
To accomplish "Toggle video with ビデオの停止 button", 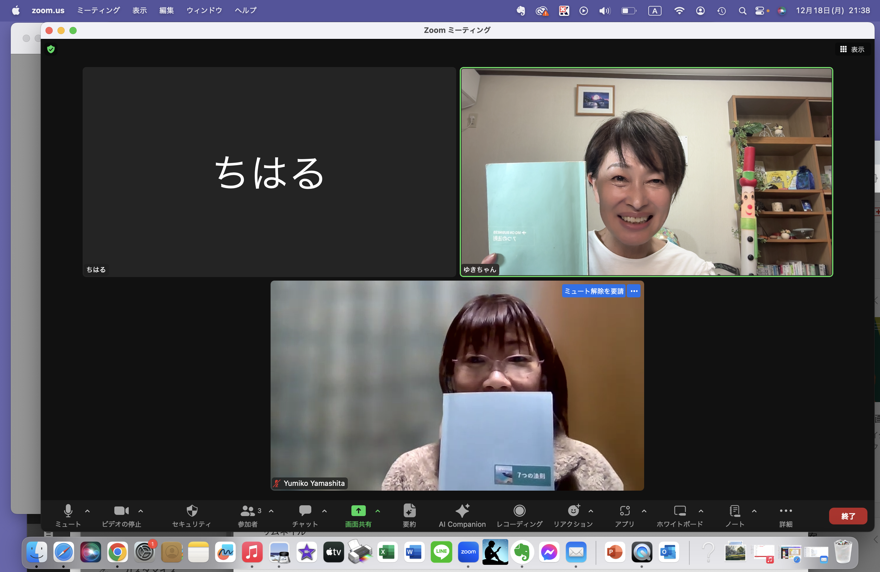I will click(x=121, y=511).
